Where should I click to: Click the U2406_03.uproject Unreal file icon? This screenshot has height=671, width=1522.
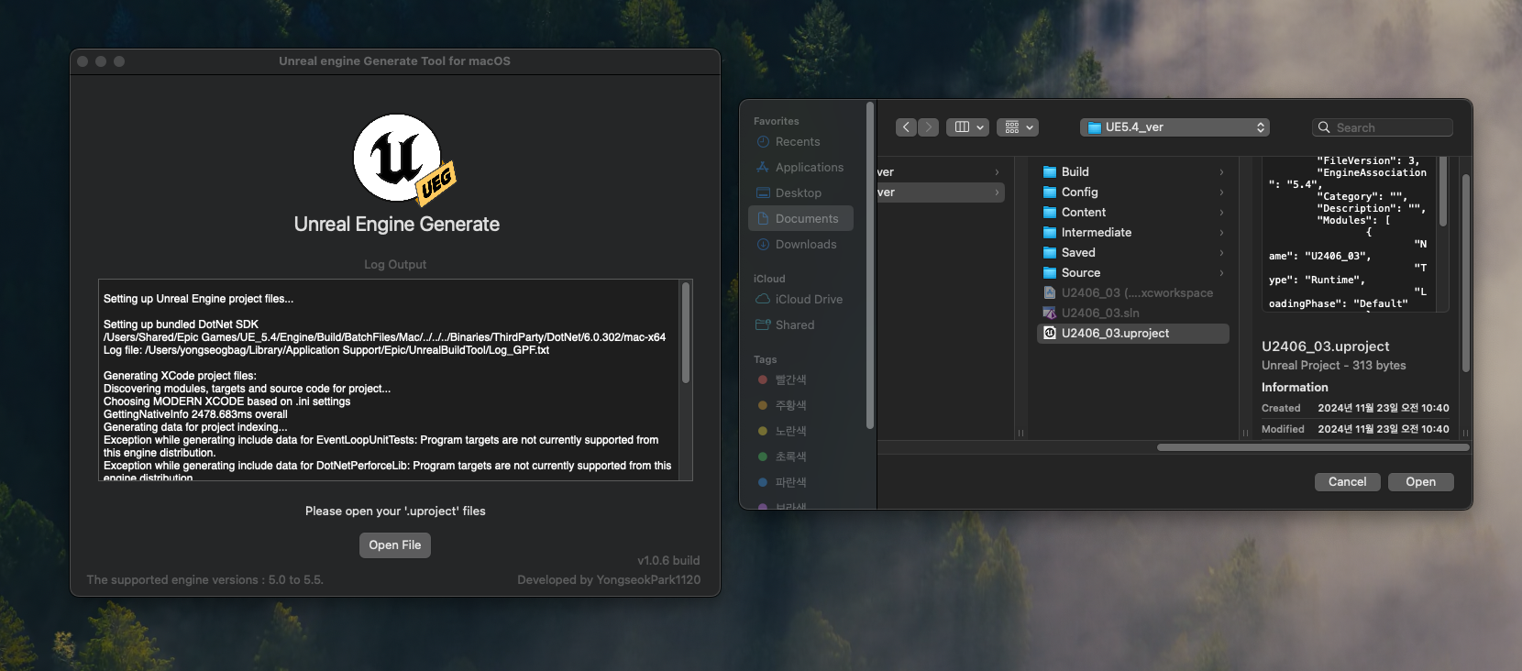pyautogui.click(x=1050, y=334)
